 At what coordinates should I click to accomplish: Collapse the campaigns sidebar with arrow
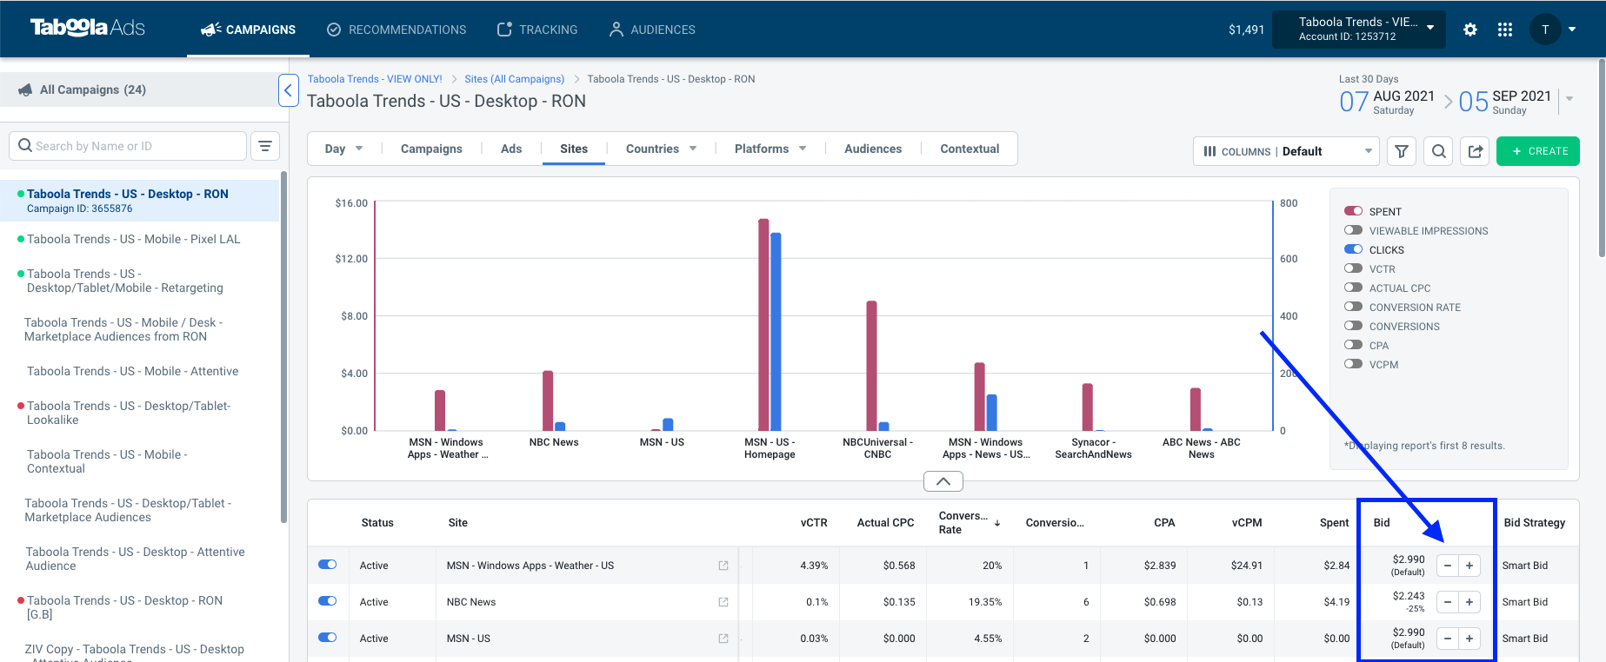(x=289, y=90)
